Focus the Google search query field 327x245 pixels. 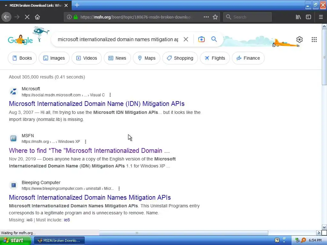pos(118,39)
